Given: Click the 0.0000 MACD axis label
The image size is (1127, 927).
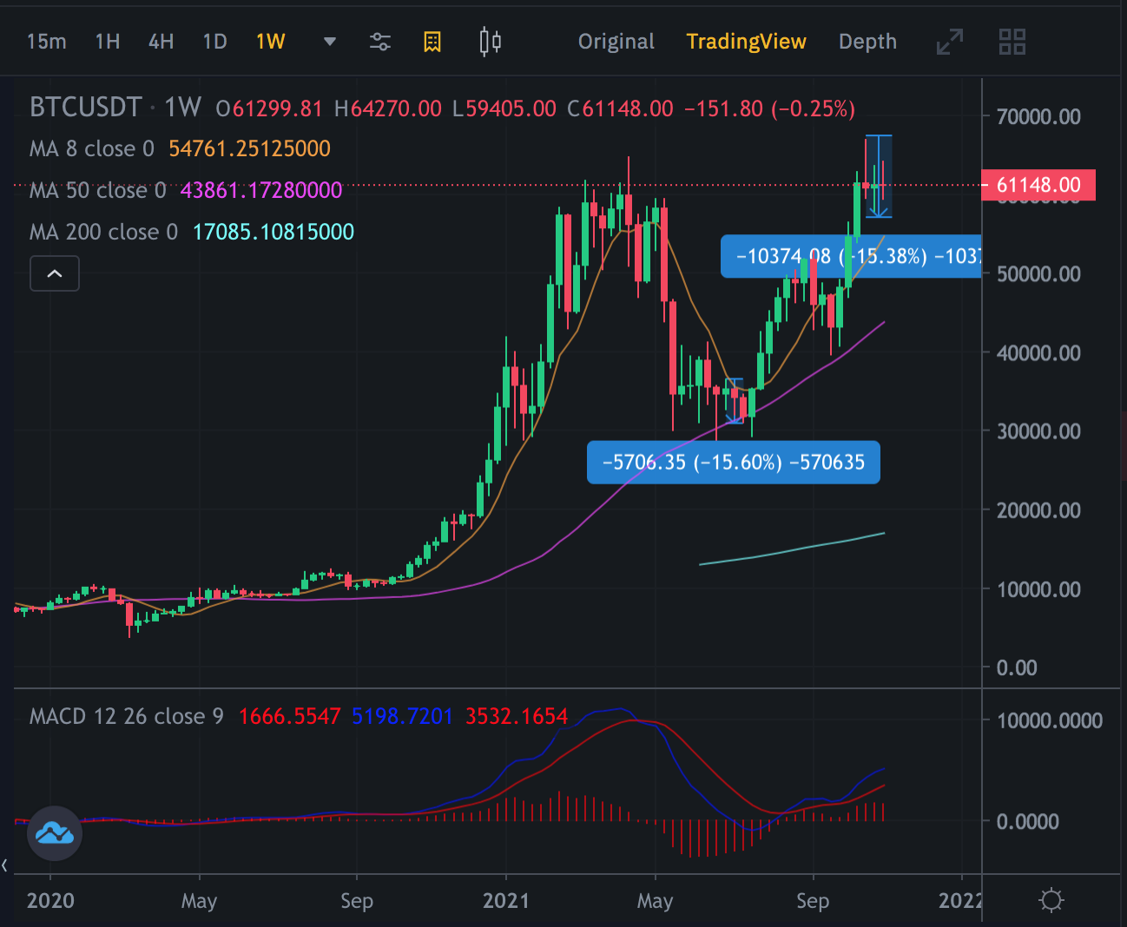Looking at the screenshot, I should pos(1027,821).
